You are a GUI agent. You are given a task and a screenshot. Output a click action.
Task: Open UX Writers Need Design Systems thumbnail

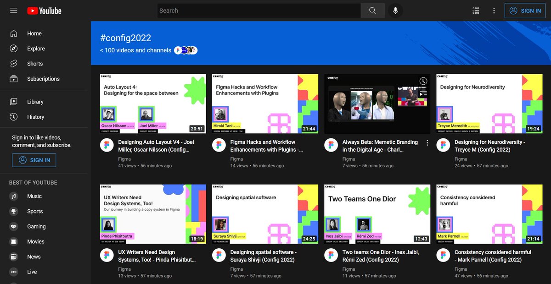(153, 214)
